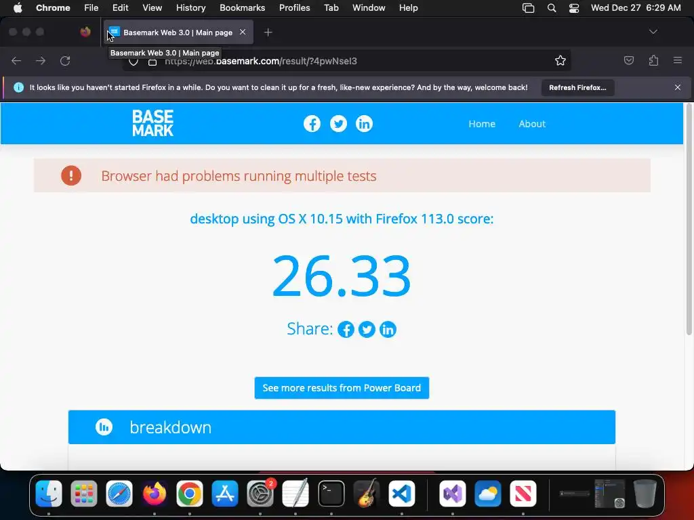Click the address bar URL field

(x=345, y=61)
